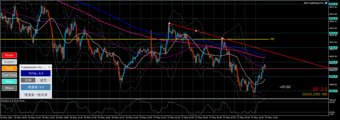Click the Support button

9,62
